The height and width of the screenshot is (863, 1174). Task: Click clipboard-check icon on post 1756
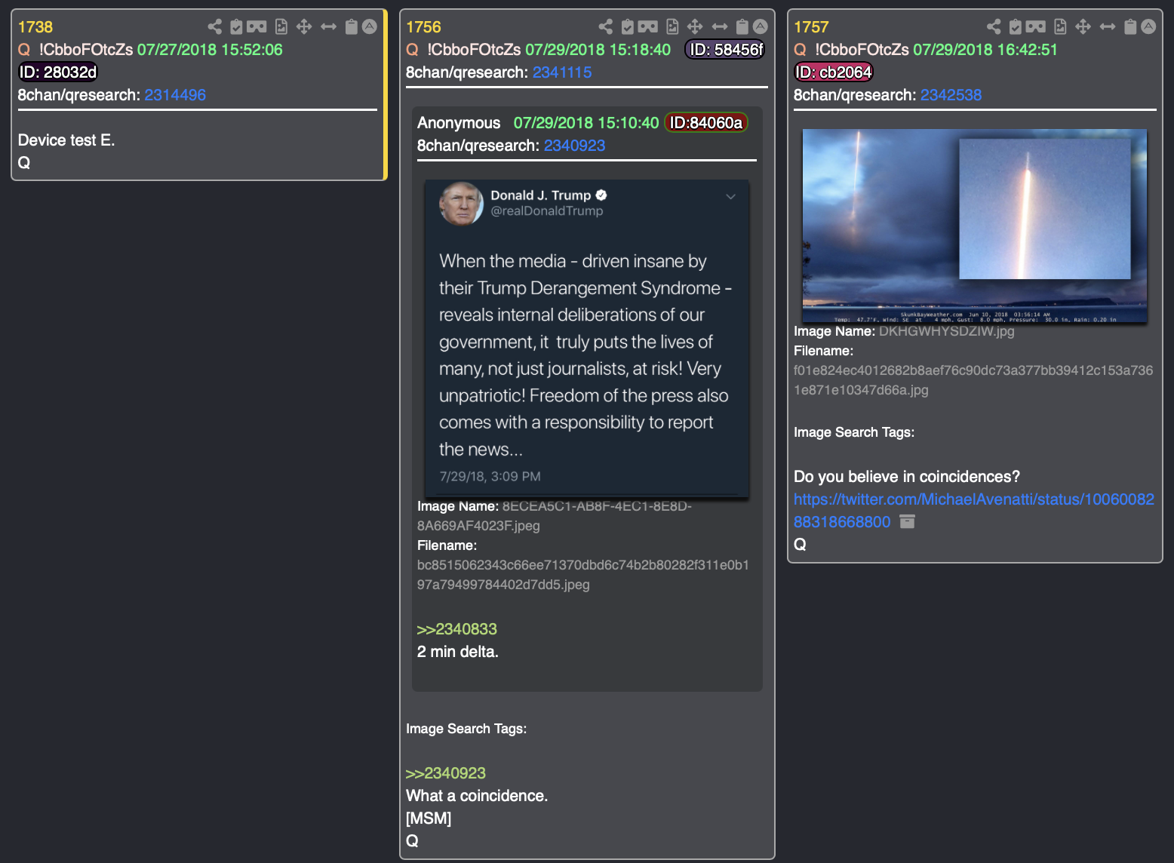(x=627, y=27)
